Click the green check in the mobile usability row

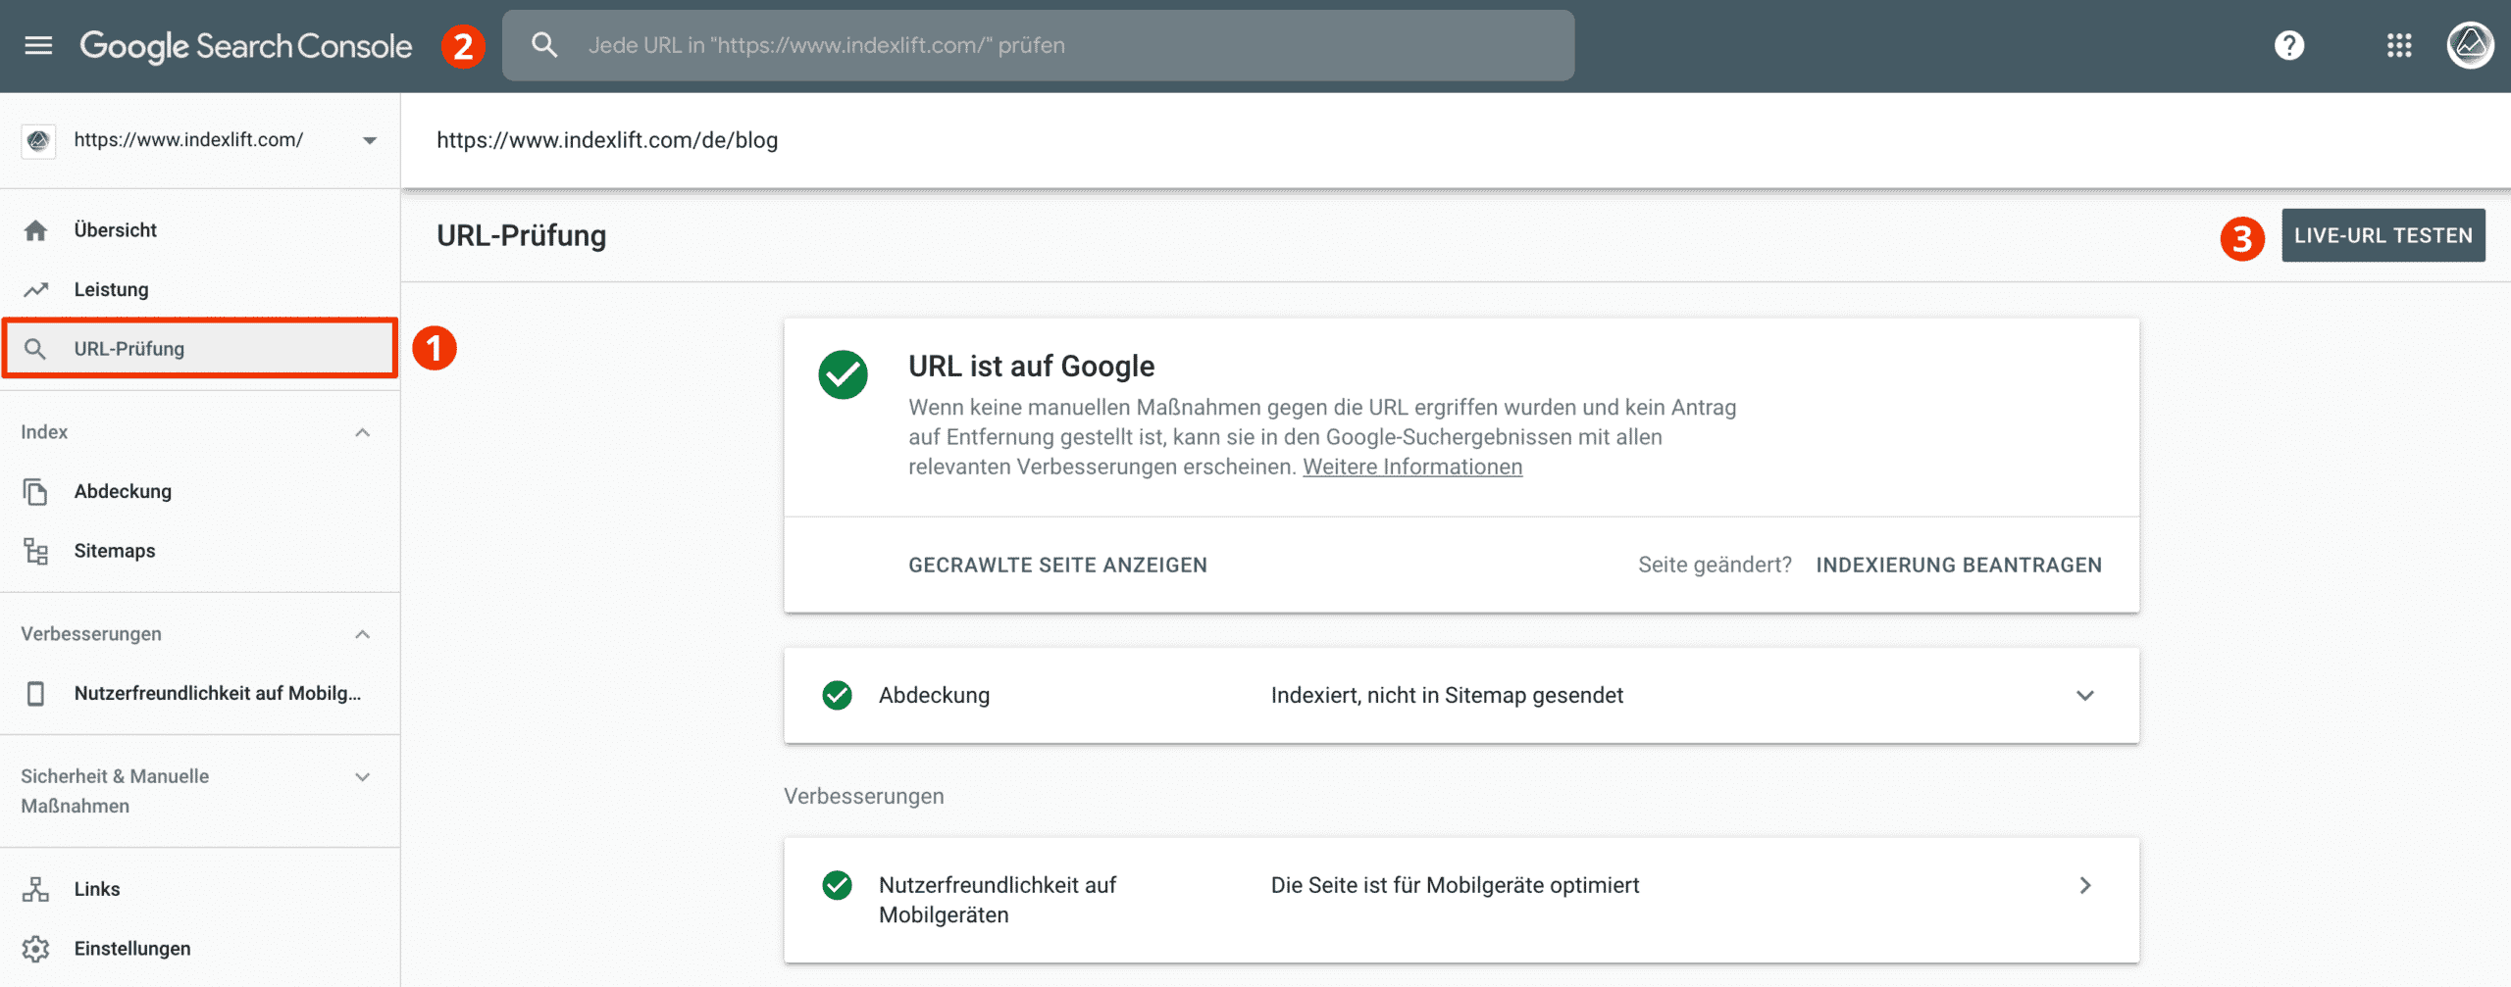pyautogui.click(x=837, y=885)
